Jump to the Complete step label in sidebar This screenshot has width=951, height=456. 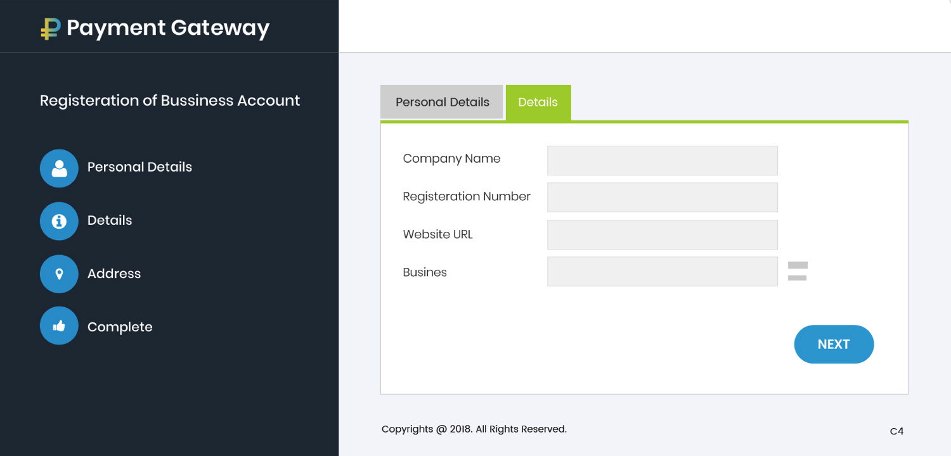tap(120, 327)
